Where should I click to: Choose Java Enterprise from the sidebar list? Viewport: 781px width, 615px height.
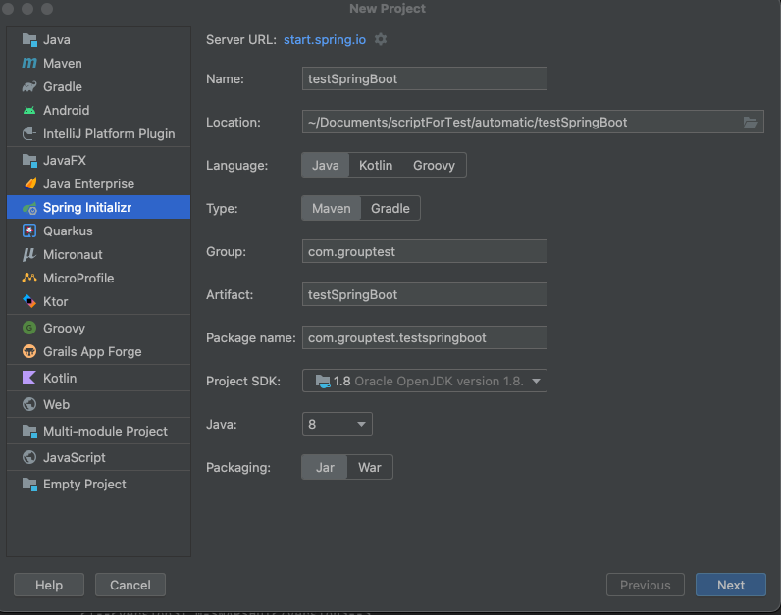(x=88, y=184)
